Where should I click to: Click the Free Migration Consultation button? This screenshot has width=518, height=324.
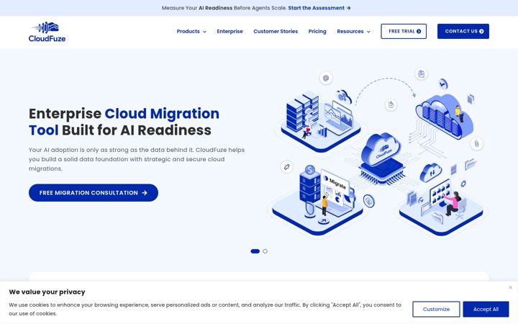[94, 193]
